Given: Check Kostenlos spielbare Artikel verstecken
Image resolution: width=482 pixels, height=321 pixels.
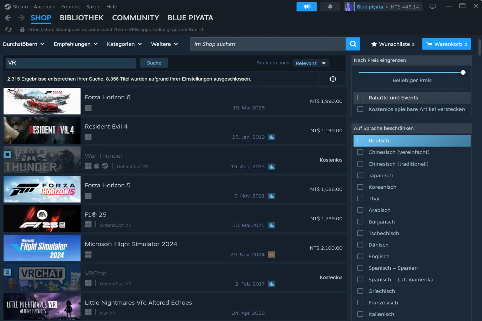Looking at the screenshot, I should (360, 109).
